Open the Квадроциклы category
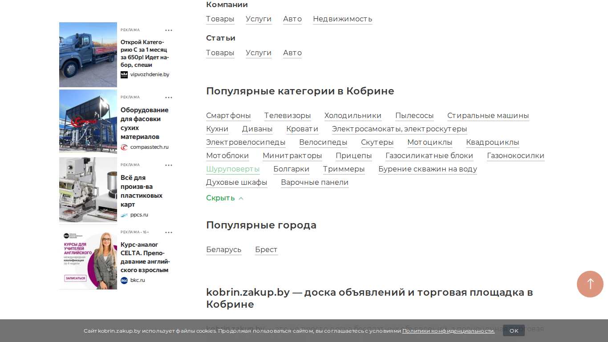The height and width of the screenshot is (342, 608). click(x=493, y=142)
